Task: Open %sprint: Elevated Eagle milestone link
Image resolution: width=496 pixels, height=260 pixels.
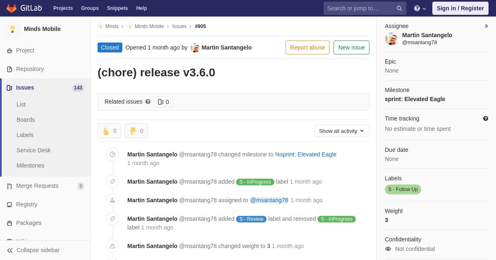Action: 306,154
